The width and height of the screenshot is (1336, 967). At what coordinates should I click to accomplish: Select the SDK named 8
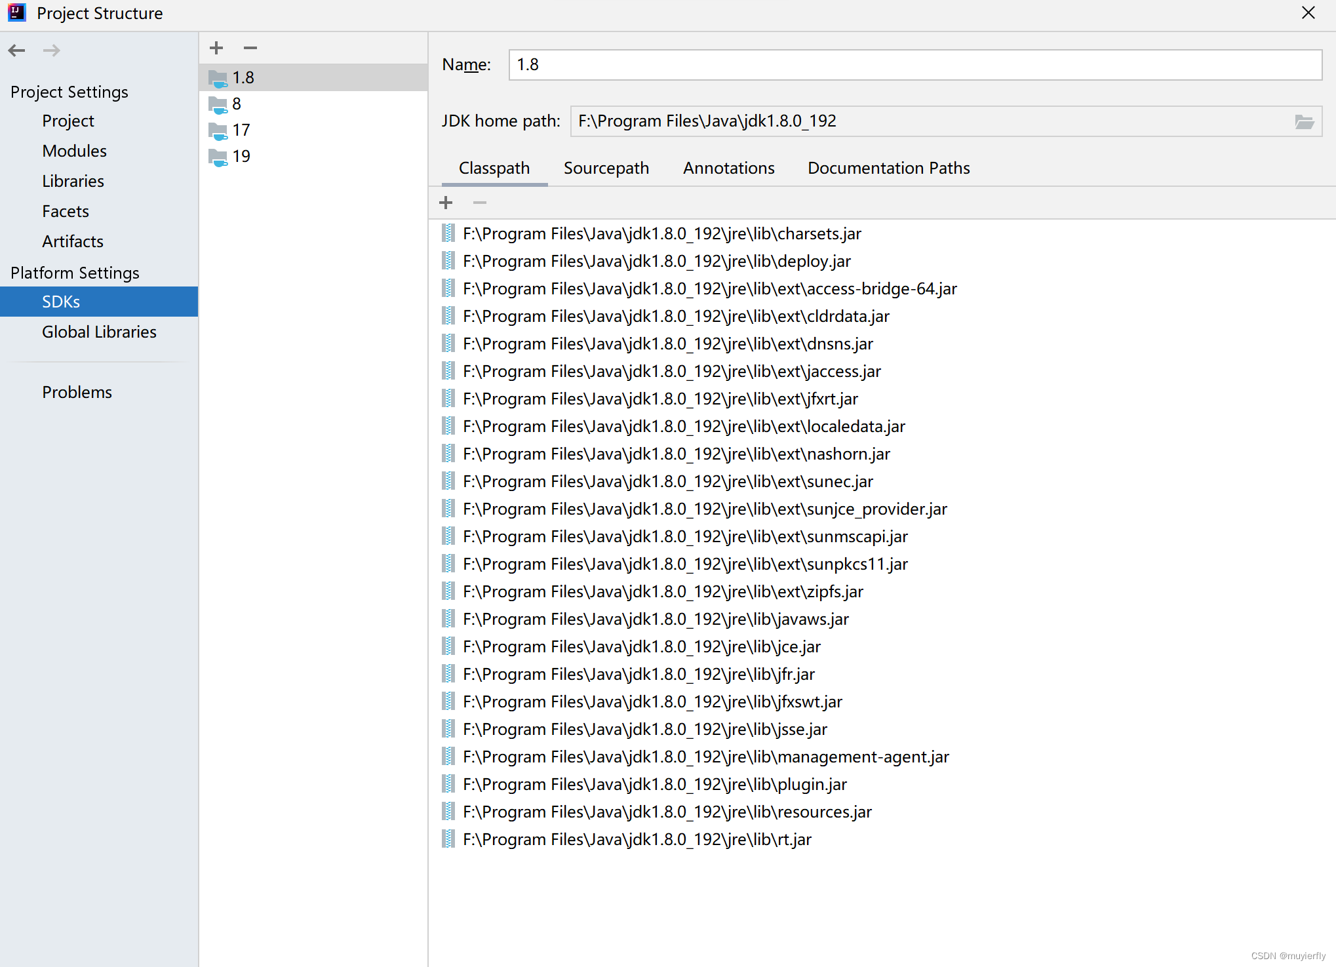point(236,104)
